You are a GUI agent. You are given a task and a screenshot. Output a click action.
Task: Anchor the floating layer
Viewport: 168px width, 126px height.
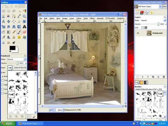(x=158, y=77)
